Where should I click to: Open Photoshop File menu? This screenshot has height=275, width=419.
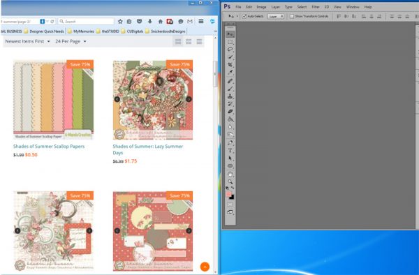[238, 7]
